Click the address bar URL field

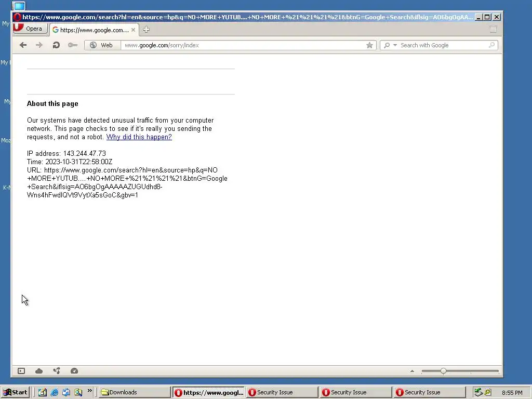(243, 45)
